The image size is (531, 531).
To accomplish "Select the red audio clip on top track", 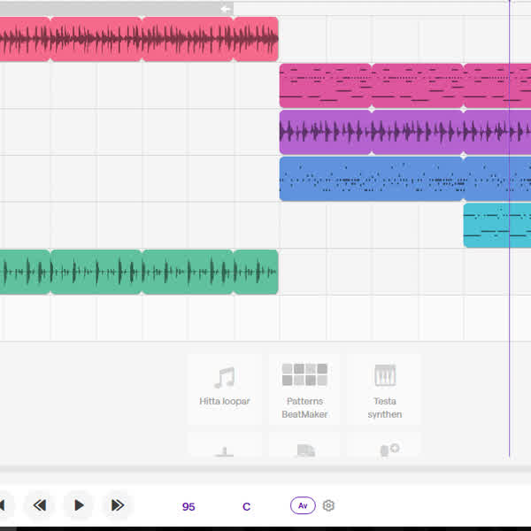I will click(x=133, y=39).
